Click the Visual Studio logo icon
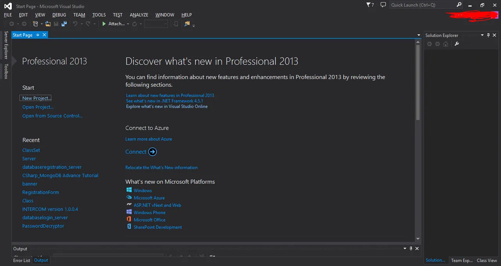The width and height of the screenshot is (501, 266). 8,5
